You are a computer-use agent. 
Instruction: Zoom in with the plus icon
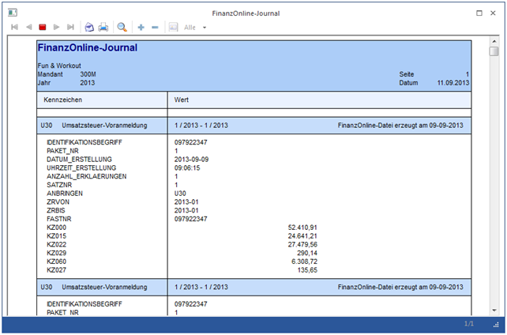click(x=141, y=27)
